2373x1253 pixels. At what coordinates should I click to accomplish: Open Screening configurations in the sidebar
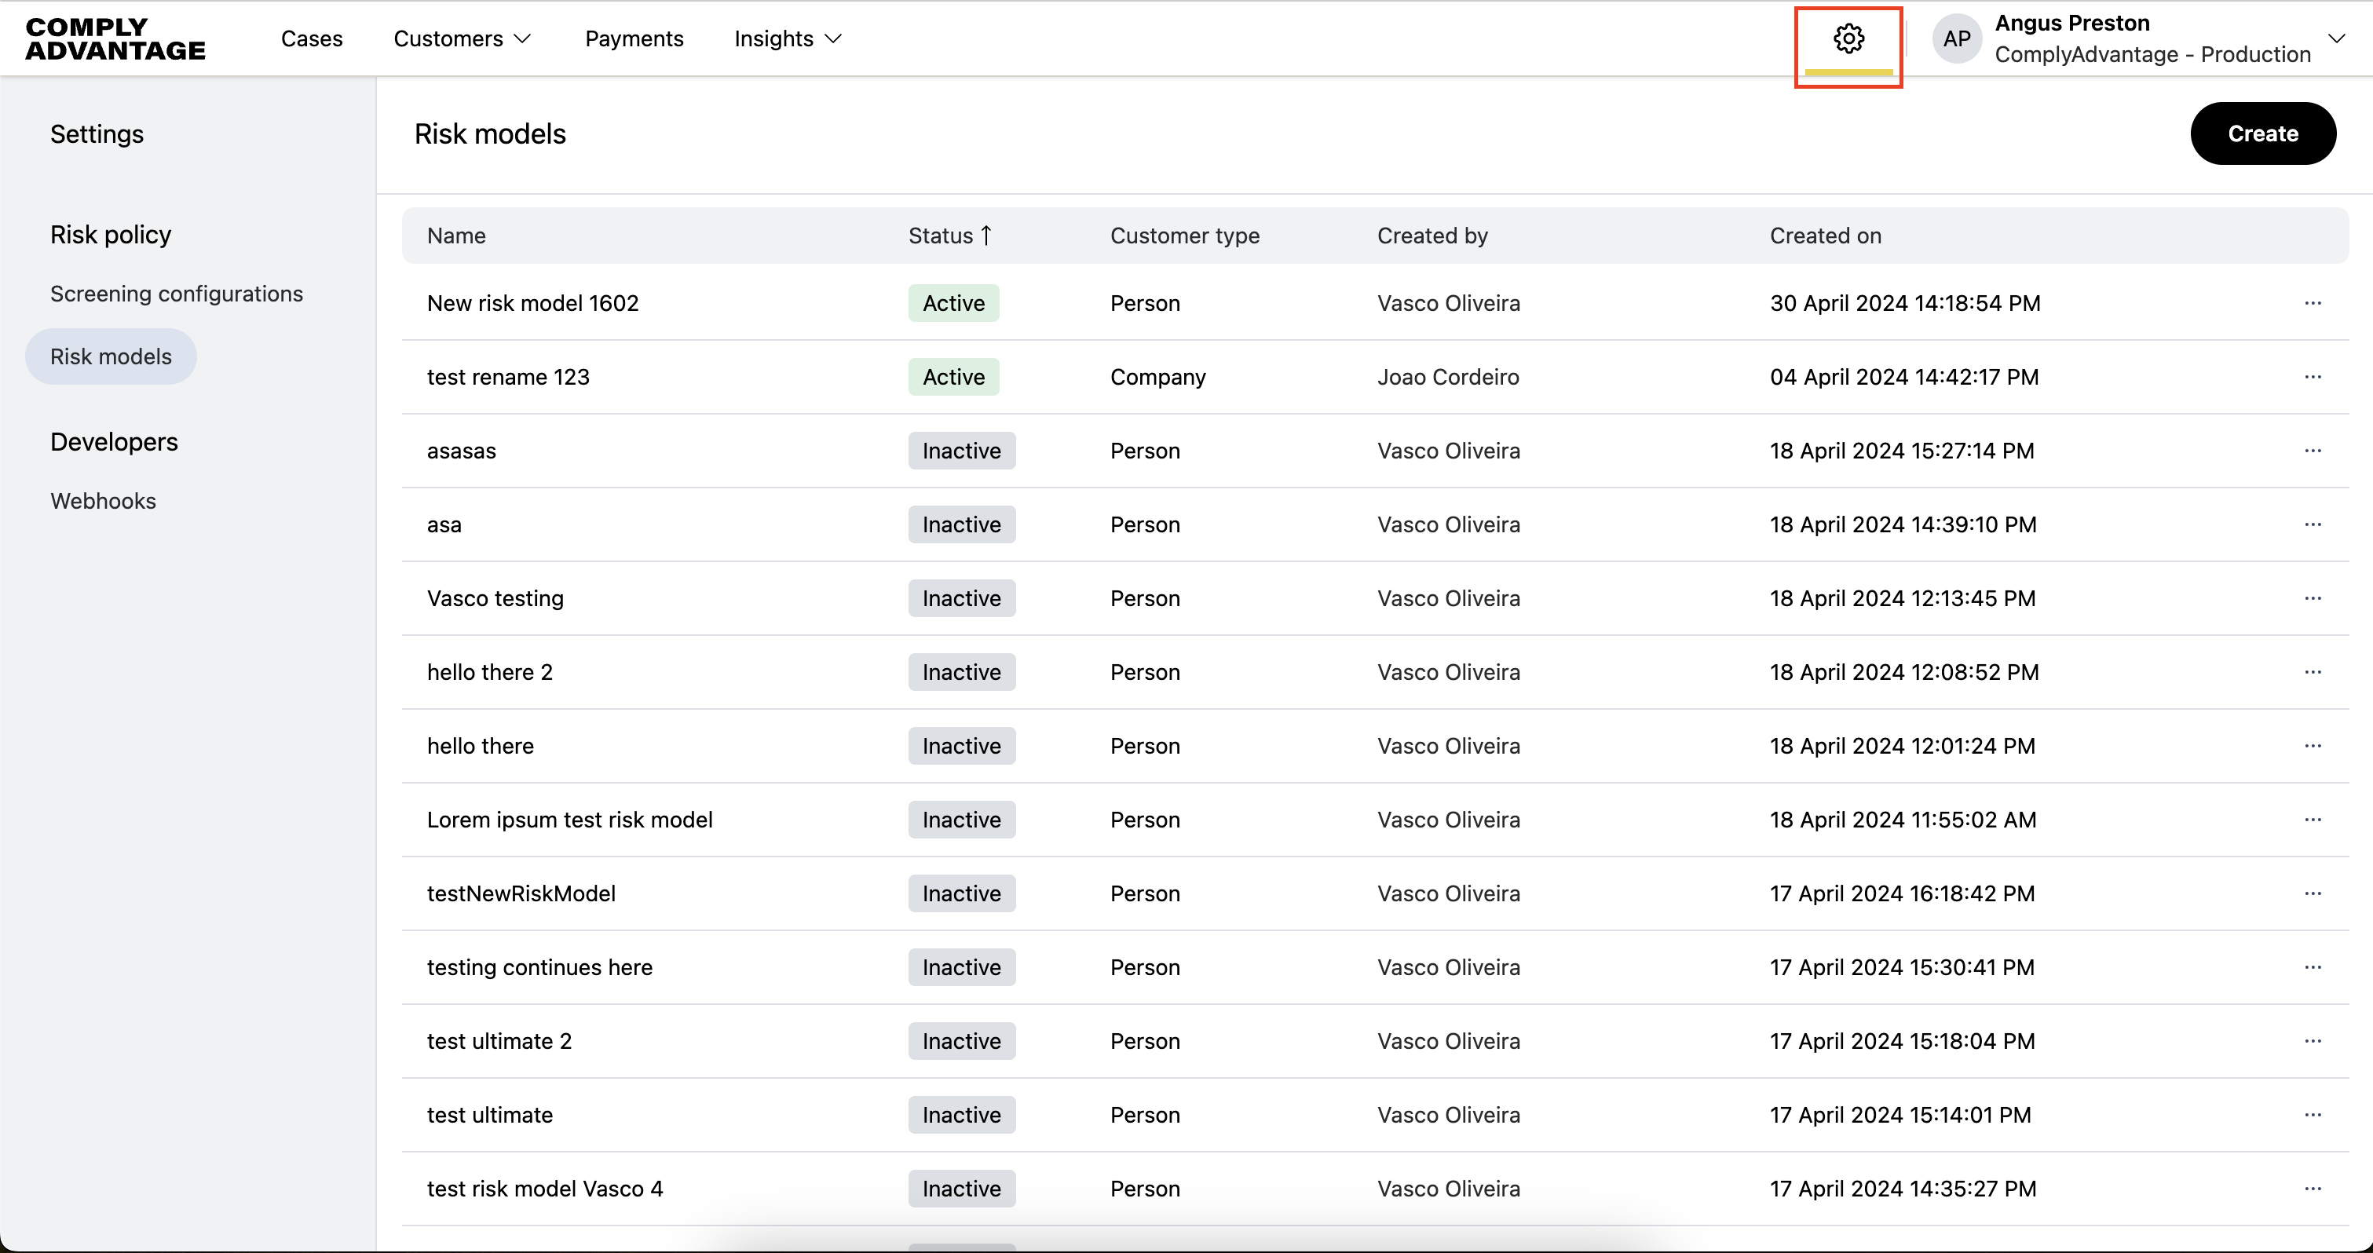click(176, 293)
